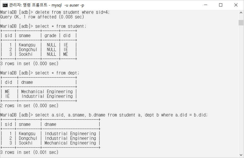Viewport: 244px width, 158px height.
Task: Click the 'select * from student' command line
Action: pos(60,26)
